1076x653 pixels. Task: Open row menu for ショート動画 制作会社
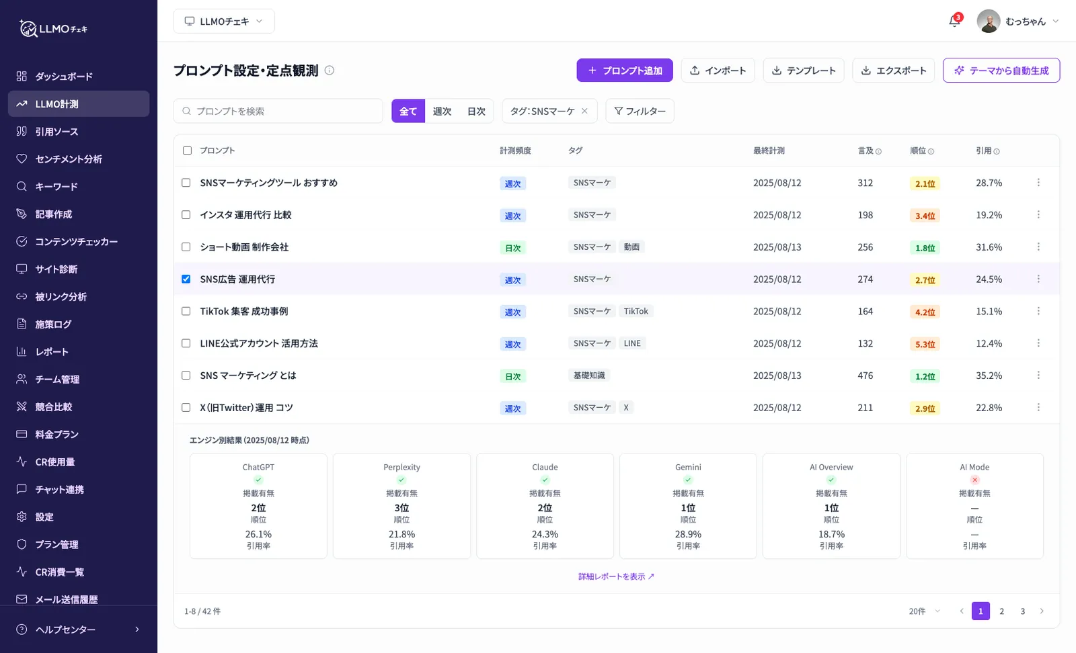(1038, 247)
